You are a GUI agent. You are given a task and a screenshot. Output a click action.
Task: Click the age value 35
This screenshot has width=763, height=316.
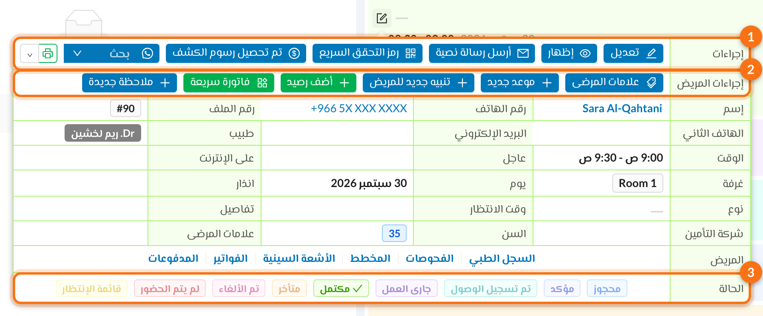(394, 233)
